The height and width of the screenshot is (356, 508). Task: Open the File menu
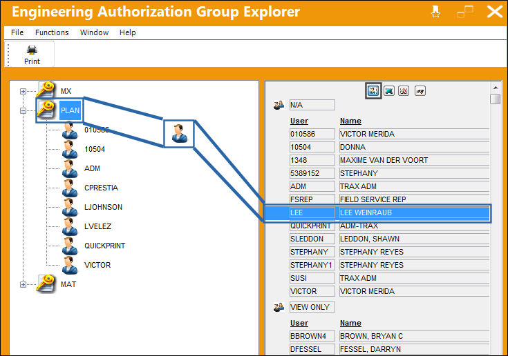[17, 32]
